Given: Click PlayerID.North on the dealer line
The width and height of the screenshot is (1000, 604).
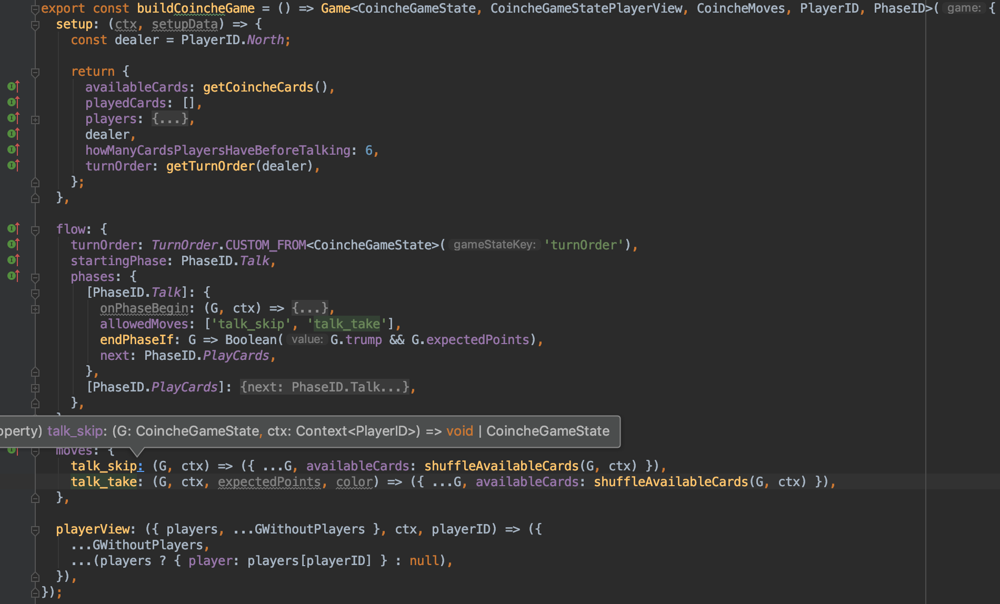Looking at the screenshot, I should pyautogui.click(x=233, y=40).
